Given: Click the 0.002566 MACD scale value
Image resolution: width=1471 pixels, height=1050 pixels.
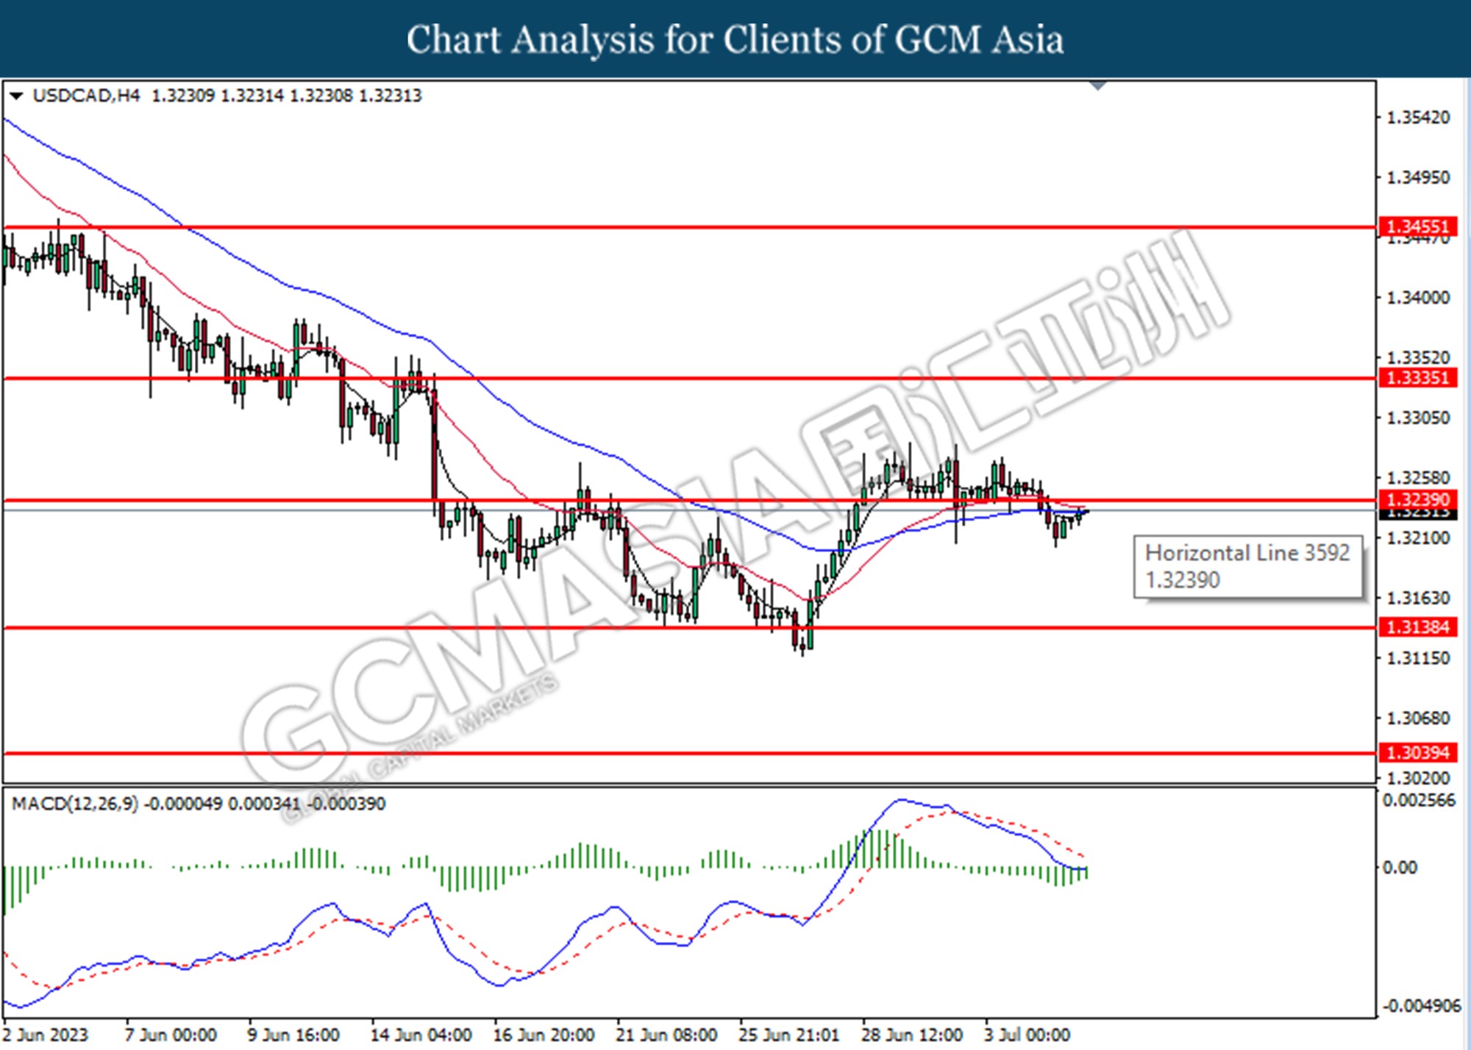Looking at the screenshot, I should (x=1419, y=801).
